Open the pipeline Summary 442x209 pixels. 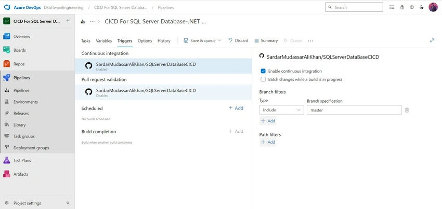tap(266, 40)
